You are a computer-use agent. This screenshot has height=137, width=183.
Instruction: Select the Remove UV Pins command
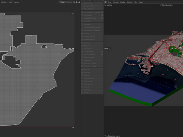92,6
